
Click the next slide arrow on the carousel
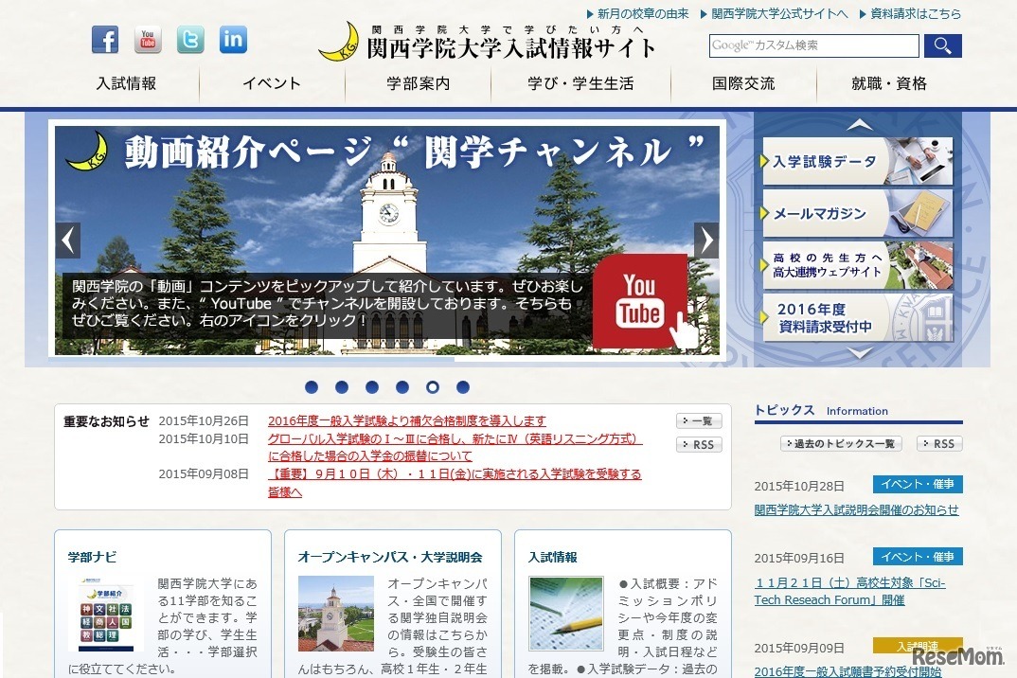(x=706, y=240)
